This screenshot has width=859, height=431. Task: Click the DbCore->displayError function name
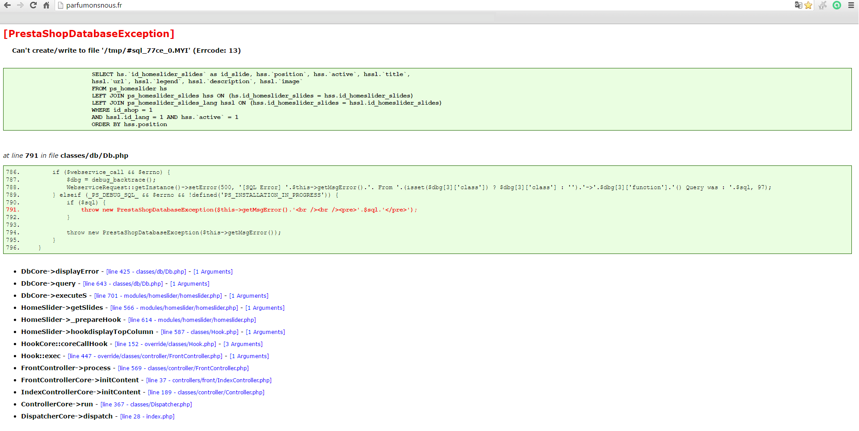[x=60, y=271]
